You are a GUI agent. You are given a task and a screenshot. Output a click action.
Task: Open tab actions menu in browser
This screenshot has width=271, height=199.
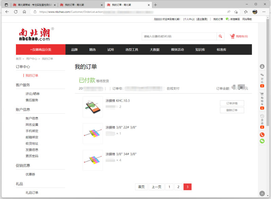[6, 5]
